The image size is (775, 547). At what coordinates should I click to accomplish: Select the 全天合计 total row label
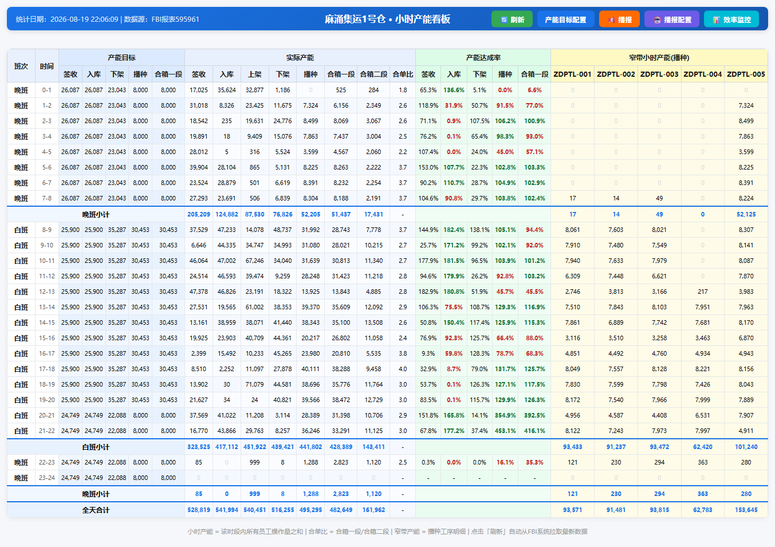[x=96, y=510]
